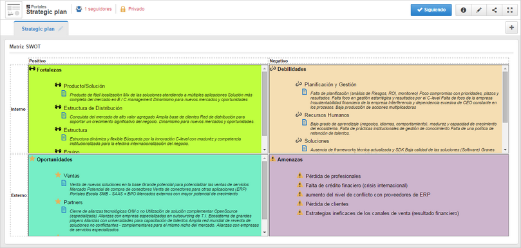Add a new tab with plus button
The image size is (521, 248).
pyautogui.click(x=512, y=28)
